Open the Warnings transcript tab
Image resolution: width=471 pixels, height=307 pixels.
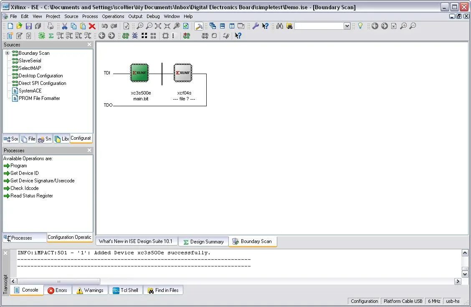(x=90, y=290)
